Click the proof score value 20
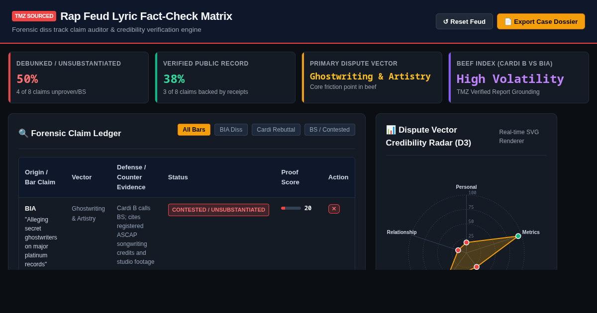This screenshot has width=597, height=313. [x=308, y=208]
